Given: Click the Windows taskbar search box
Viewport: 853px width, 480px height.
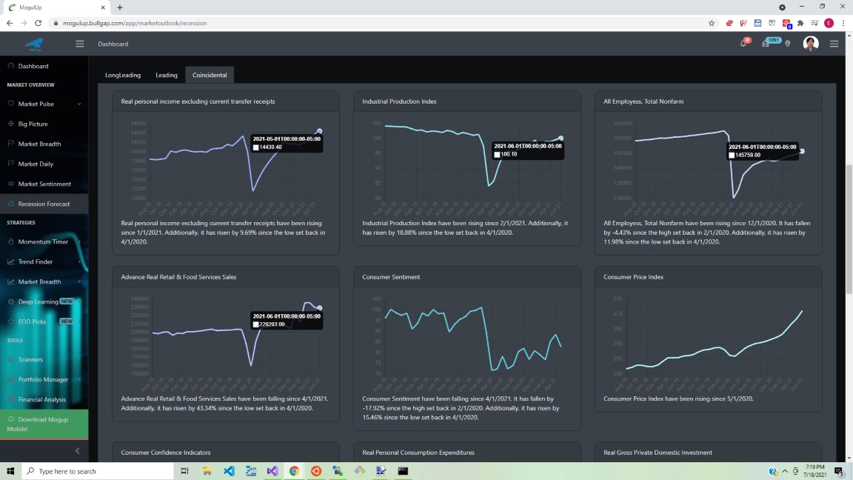Looking at the screenshot, I should pos(98,471).
